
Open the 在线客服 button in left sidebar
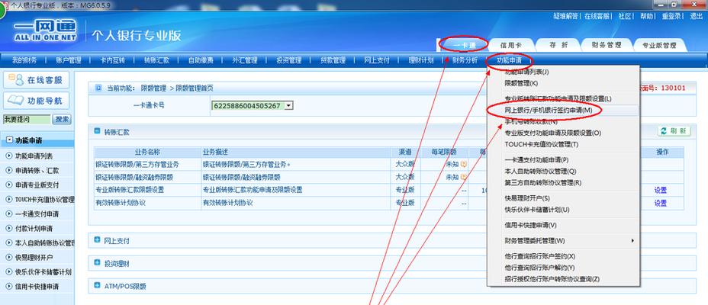coord(36,80)
